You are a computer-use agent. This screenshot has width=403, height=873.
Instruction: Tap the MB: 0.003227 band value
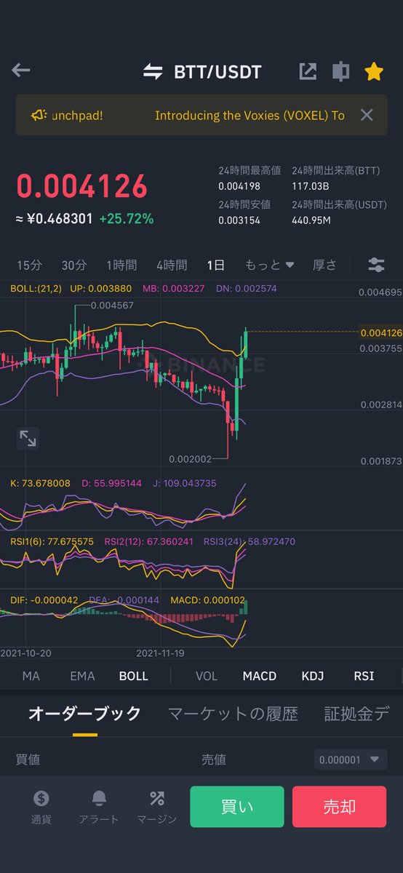tap(175, 289)
